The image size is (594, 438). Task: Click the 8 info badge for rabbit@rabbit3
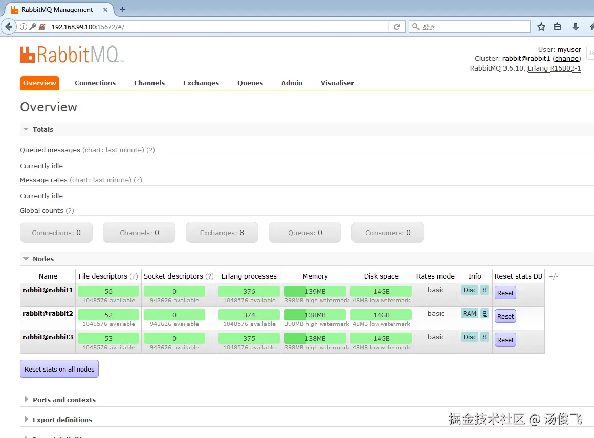coord(484,337)
